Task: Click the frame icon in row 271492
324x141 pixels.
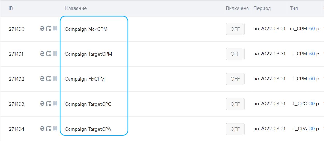Action: [x=48, y=78]
